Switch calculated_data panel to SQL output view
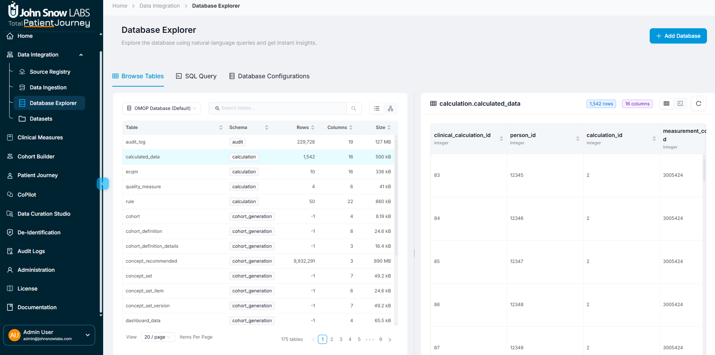The image size is (715, 355). [x=680, y=103]
